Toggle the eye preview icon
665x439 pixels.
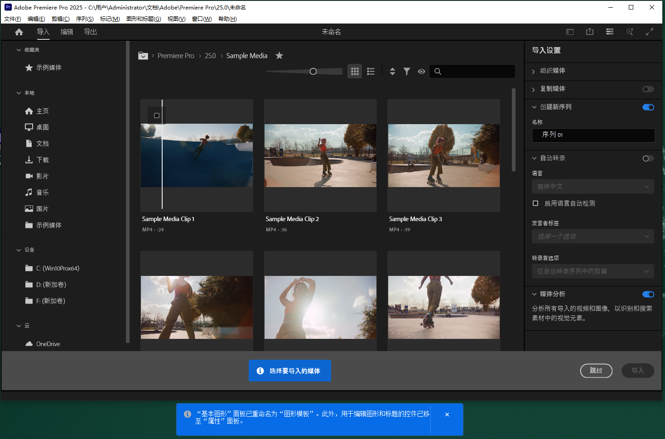[421, 71]
